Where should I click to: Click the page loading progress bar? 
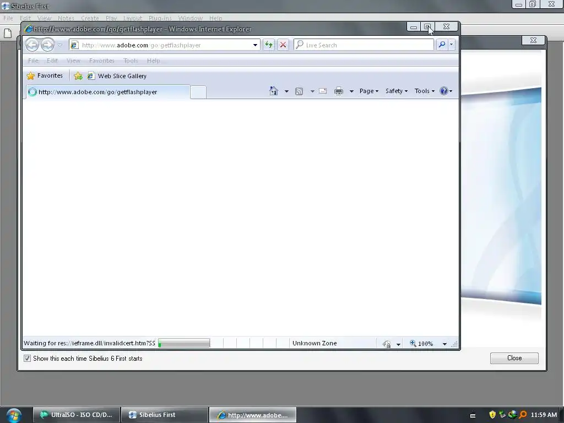click(x=184, y=343)
